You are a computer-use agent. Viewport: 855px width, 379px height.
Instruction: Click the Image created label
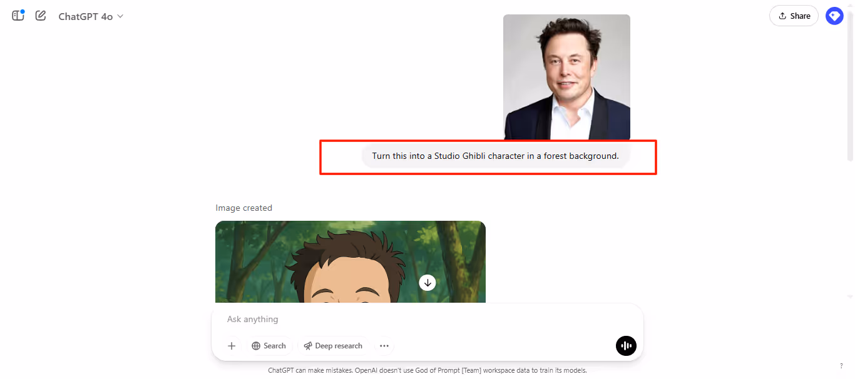point(243,208)
